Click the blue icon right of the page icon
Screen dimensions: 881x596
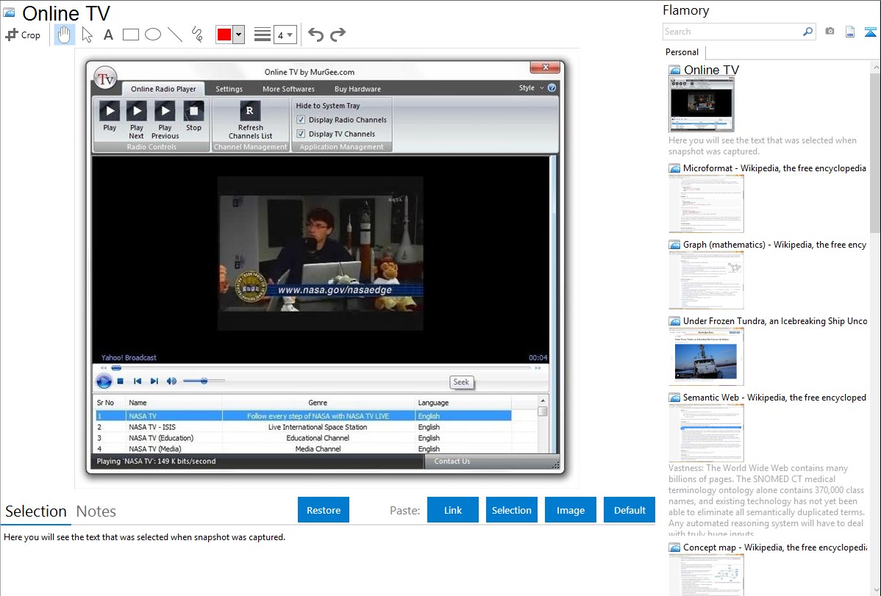(x=870, y=32)
